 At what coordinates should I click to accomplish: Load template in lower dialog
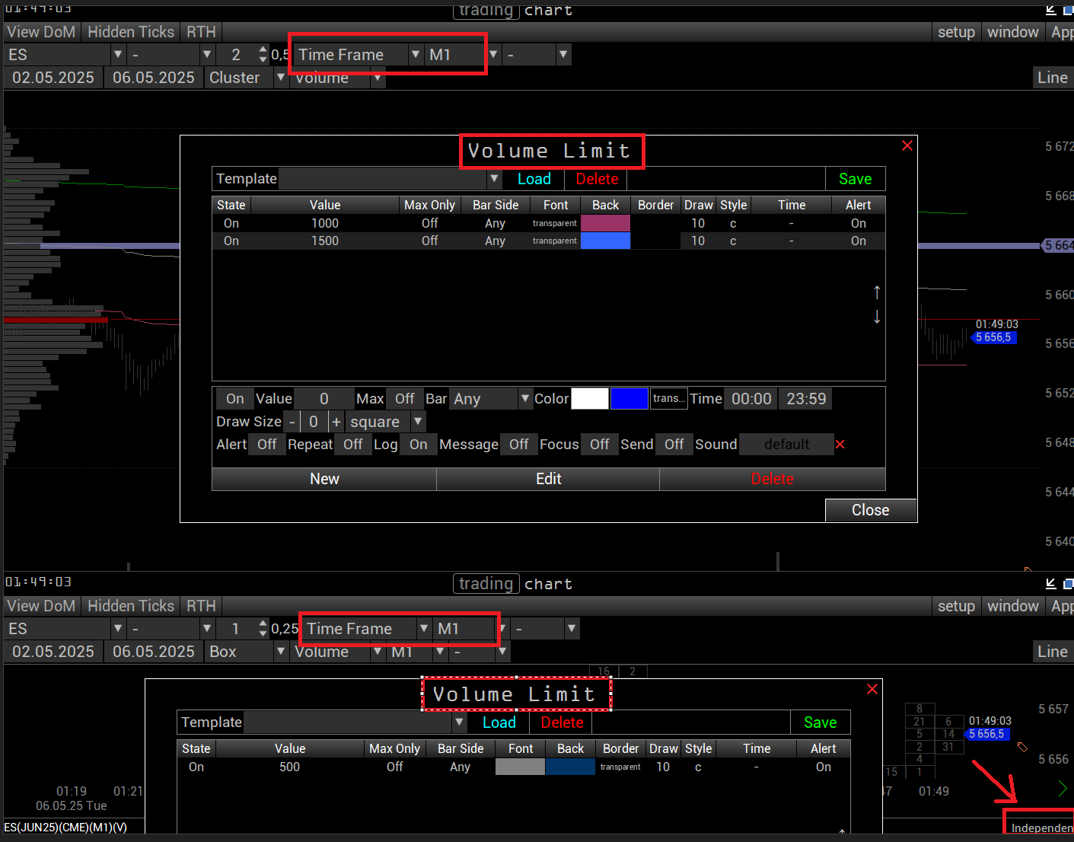point(499,722)
